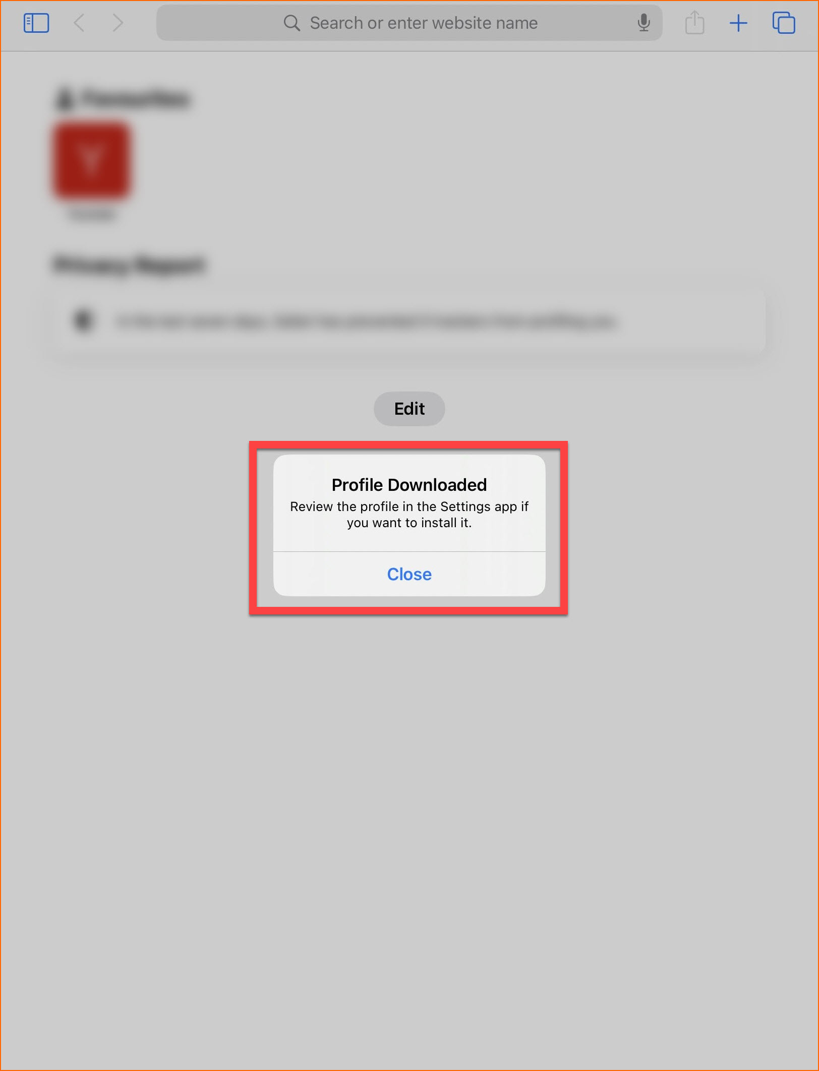
Task: Go forward using the right chevron
Action: pyautogui.click(x=118, y=23)
